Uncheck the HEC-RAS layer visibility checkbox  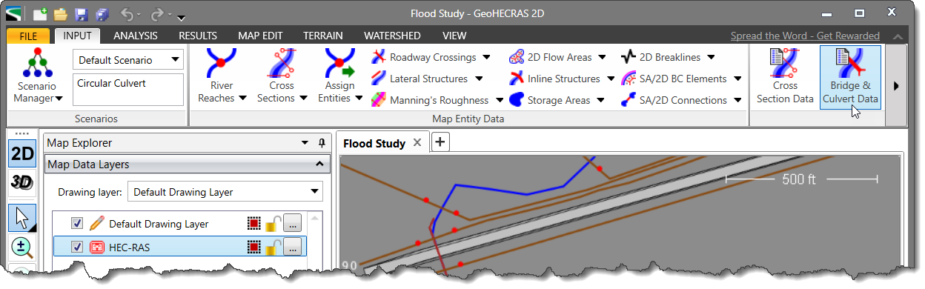(77, 247)
